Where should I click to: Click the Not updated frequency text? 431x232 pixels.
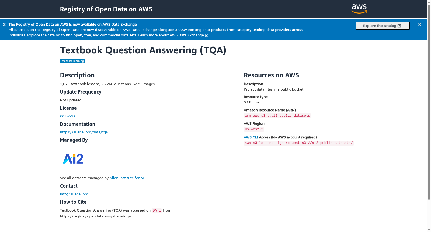pyautogui.click(x=71, y=100)
